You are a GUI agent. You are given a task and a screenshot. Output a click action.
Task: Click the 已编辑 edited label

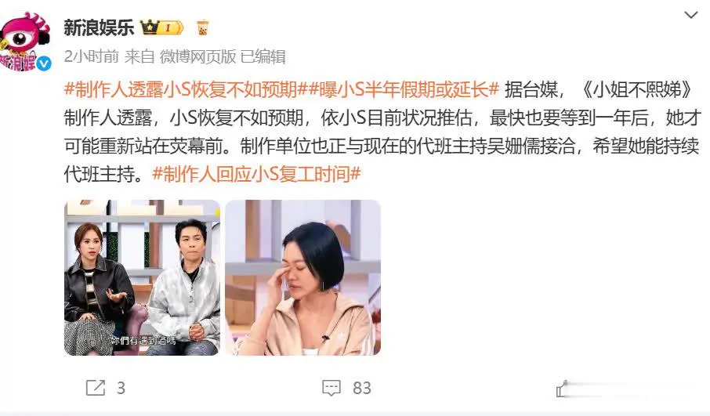tap(263, 56)
